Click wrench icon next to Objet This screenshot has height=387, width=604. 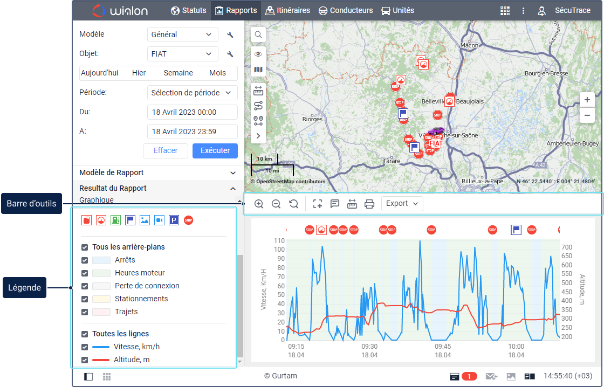pyautogui.click(x=230, y=54)
